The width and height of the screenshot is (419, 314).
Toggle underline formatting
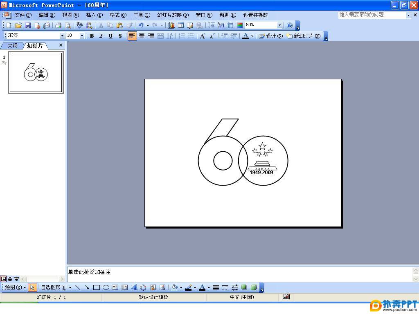pyautogui.click(x=110, y=36)
